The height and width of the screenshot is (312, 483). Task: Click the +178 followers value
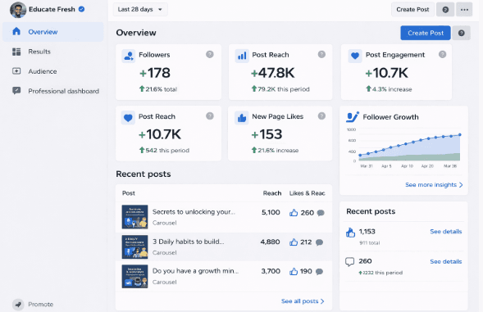coord(155,73)
